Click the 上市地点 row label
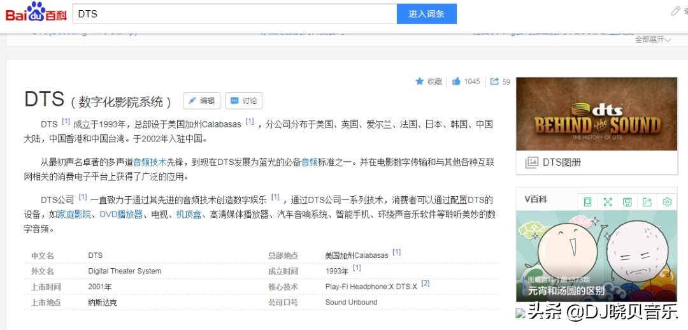Screen dimensions: 688x330 (x=46, y=303)
